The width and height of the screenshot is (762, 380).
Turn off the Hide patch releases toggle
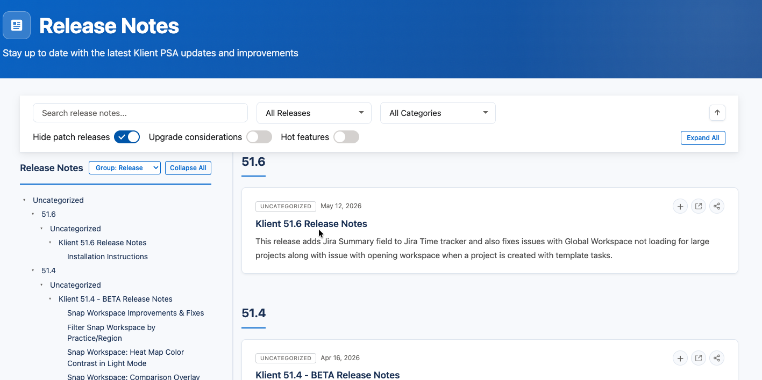point(127,137)
